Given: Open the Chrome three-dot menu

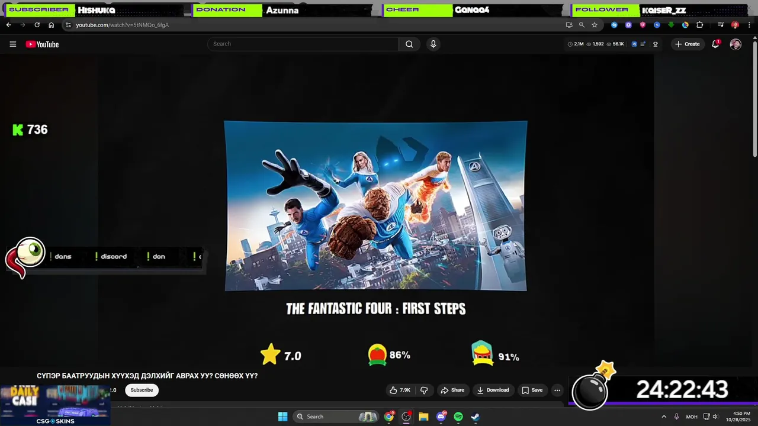Looking at the screenshot, I should click(x=750, y=25).
